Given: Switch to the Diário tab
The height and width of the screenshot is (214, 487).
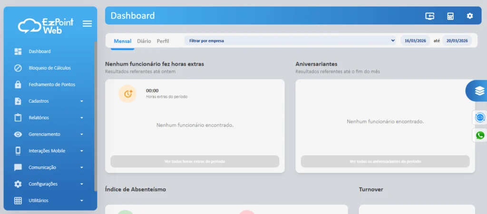Looking at the screenshot, I should pyautogui.click(x=144, y=41).
